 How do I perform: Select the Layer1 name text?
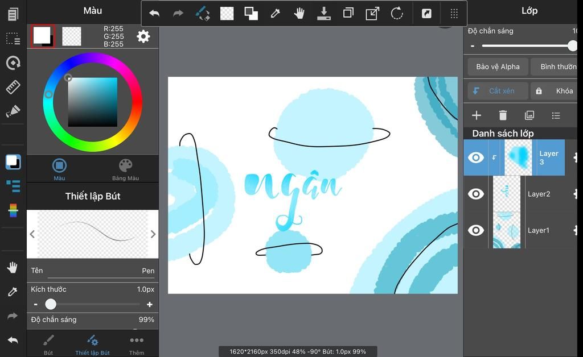pos(539,230)
